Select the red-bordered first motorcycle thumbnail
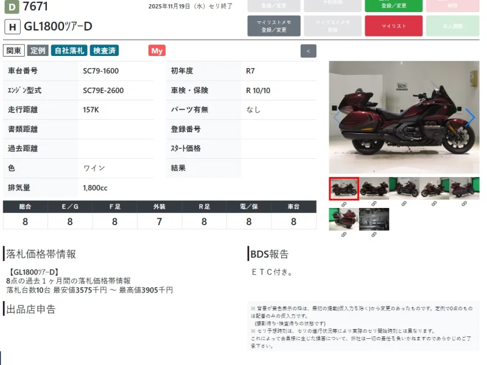The image size is (487, 365). coord(344,189)
